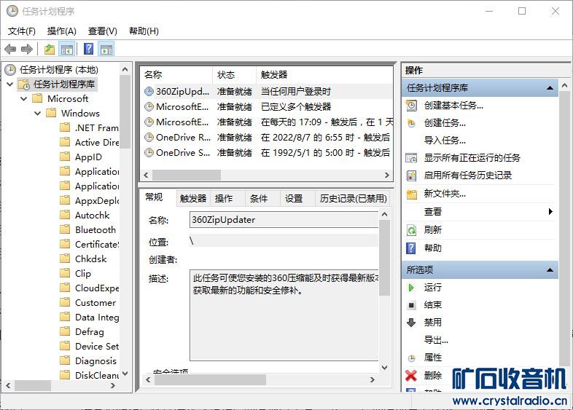Viewport: 573px width, 410px height.
Task: Click the clock icon of 360ZipUpd... task
Action: coord(149,91)
